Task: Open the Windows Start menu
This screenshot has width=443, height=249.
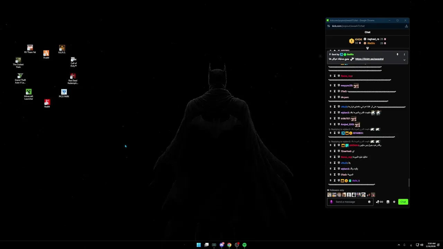Action: (x=199, y=245)
